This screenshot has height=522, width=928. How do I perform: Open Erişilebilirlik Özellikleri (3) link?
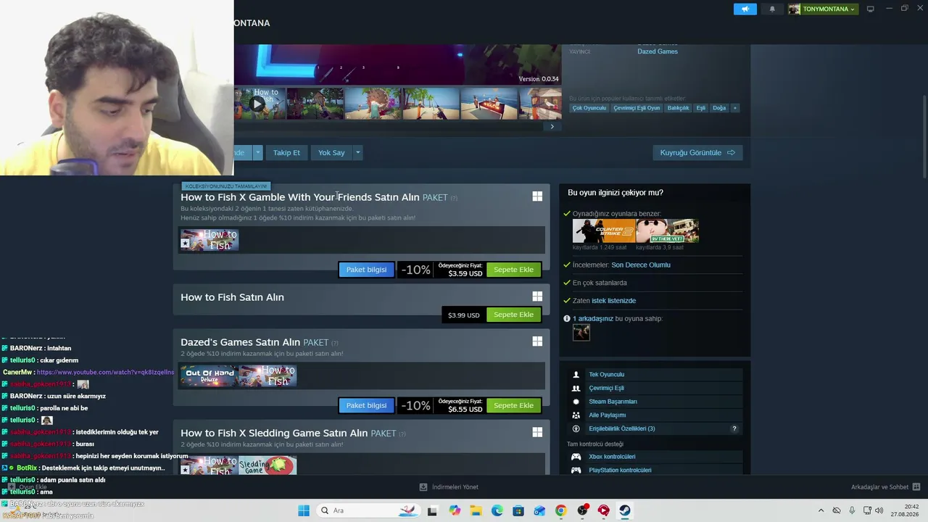click(x=621, y=428)
